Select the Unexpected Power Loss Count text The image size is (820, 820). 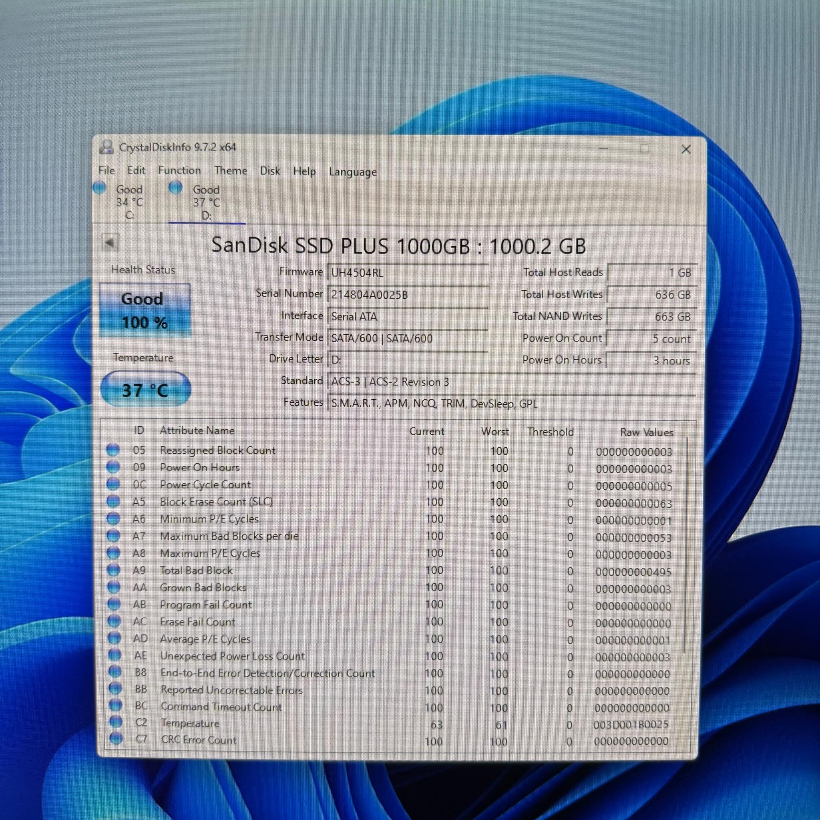pyautogui.click(x=233, y=656)
